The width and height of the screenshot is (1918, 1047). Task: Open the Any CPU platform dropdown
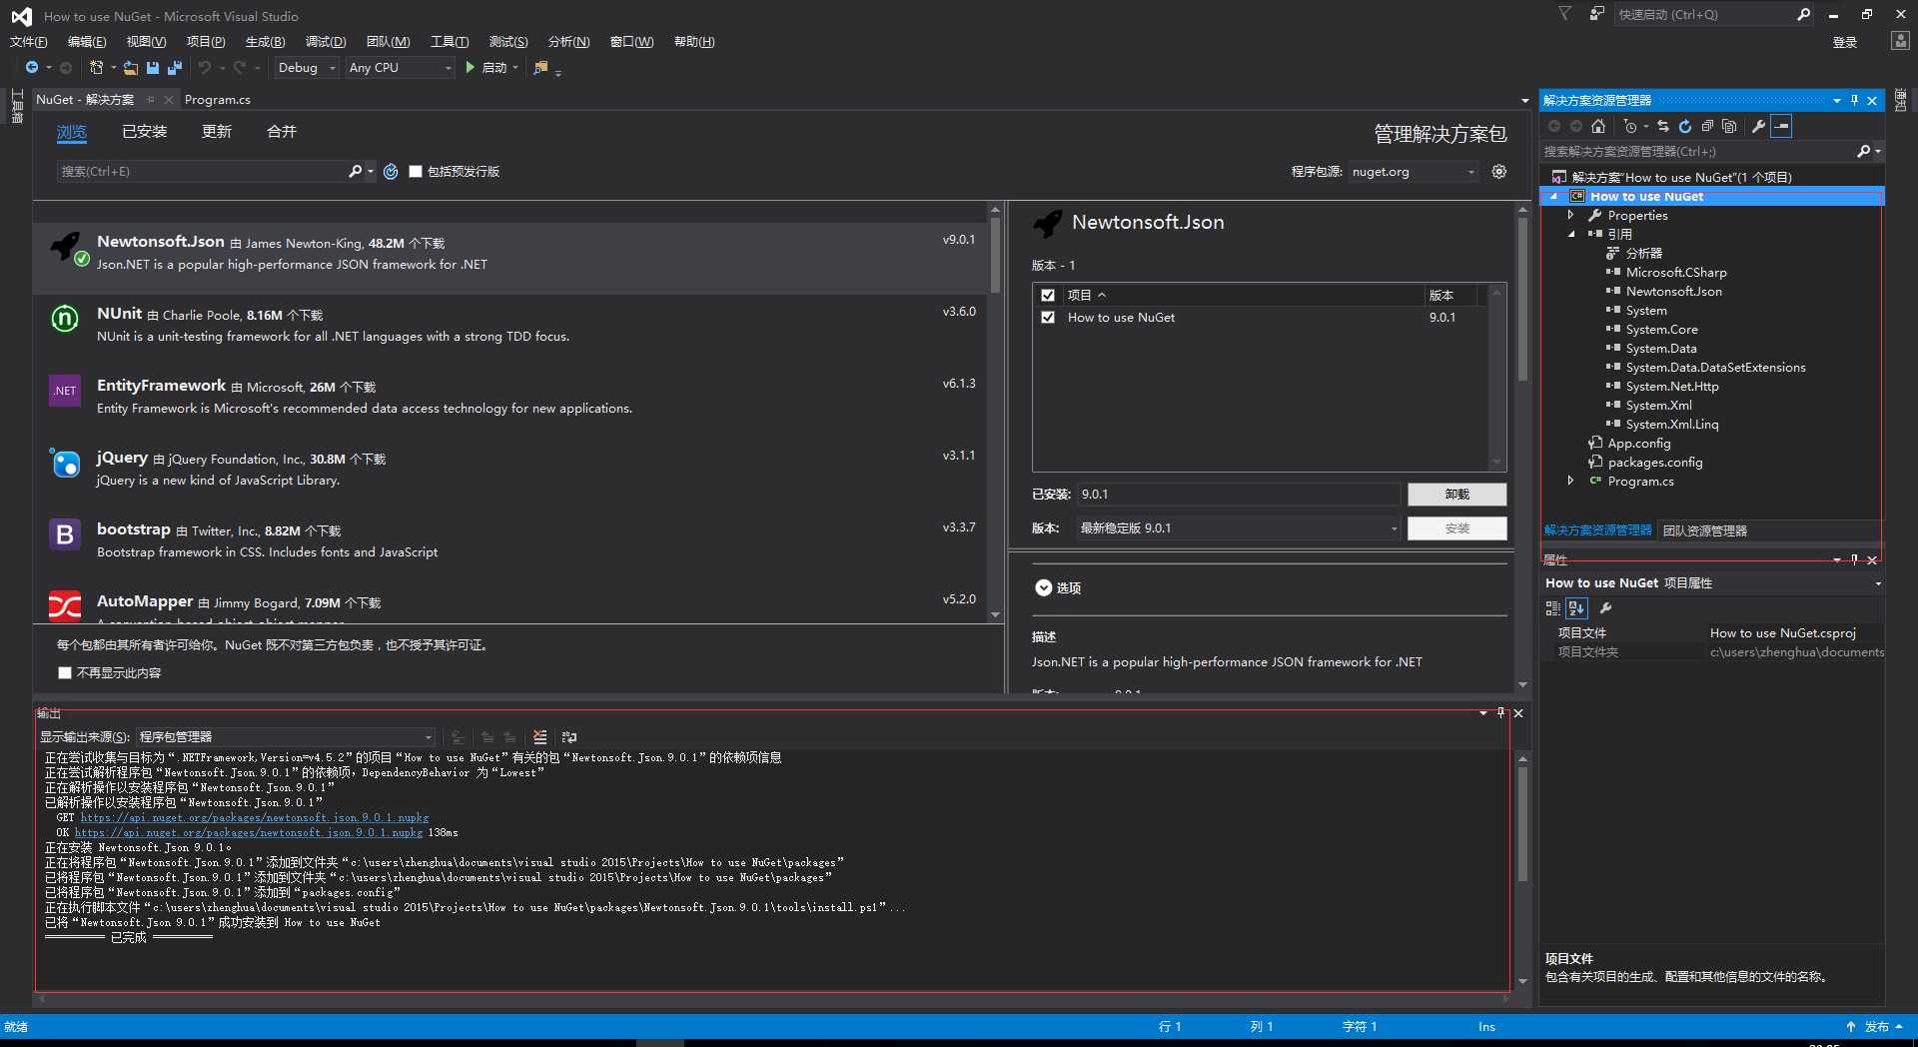tap(400, 68)
